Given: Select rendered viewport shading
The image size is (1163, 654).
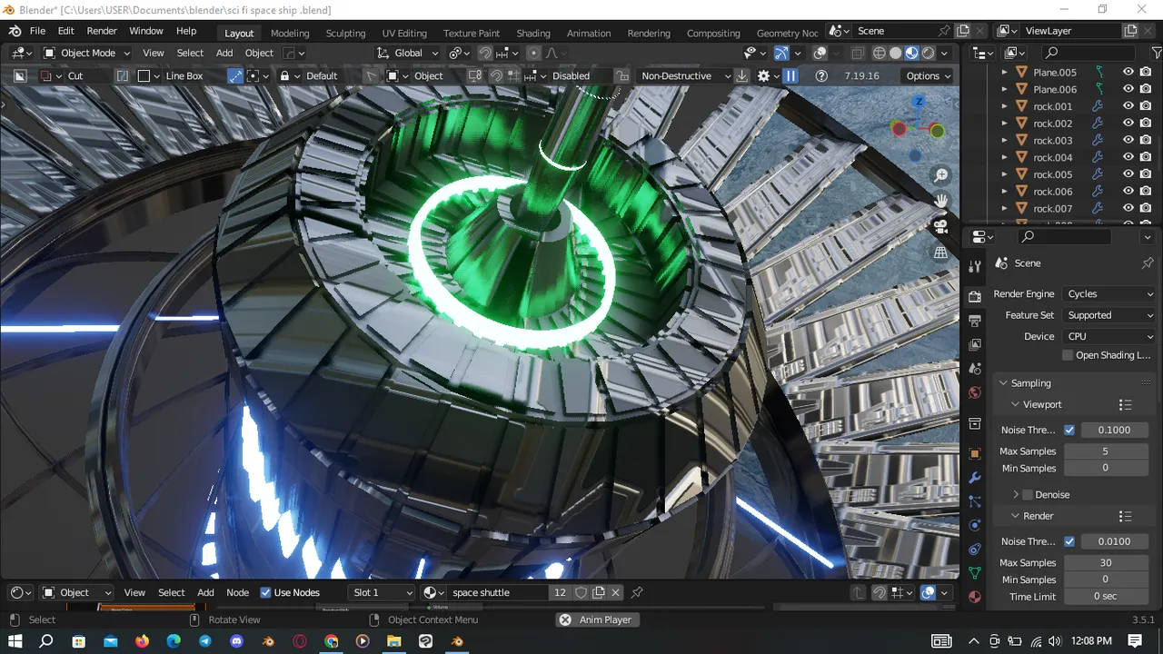Looking at the screenshot, I should (x=928, y=53).
